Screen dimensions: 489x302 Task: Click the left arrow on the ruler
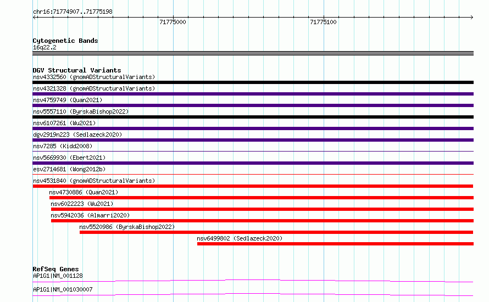[x=35, y=18]
